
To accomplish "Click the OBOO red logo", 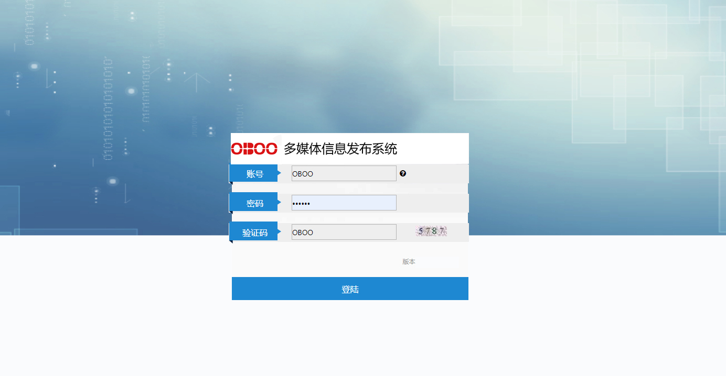I will coord(254,149).
